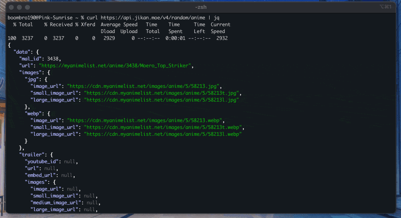The width and height of the screenshot is (401, 218).
Task: Open the jpg image_url 58213.jpg link
Action: 143,86
